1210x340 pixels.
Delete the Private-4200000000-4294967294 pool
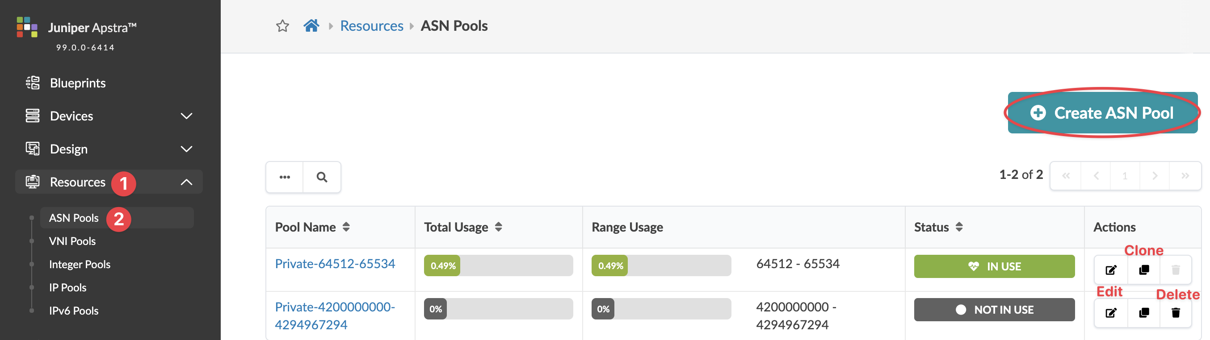click(1176, 313)
